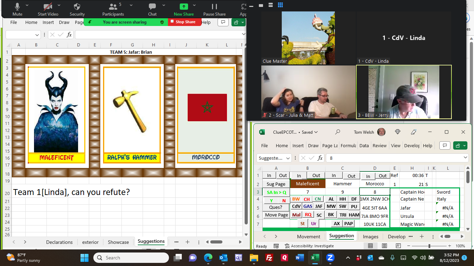Switch to the Declarations sheet tab
474x266 pixels.
tap(59, 242)
